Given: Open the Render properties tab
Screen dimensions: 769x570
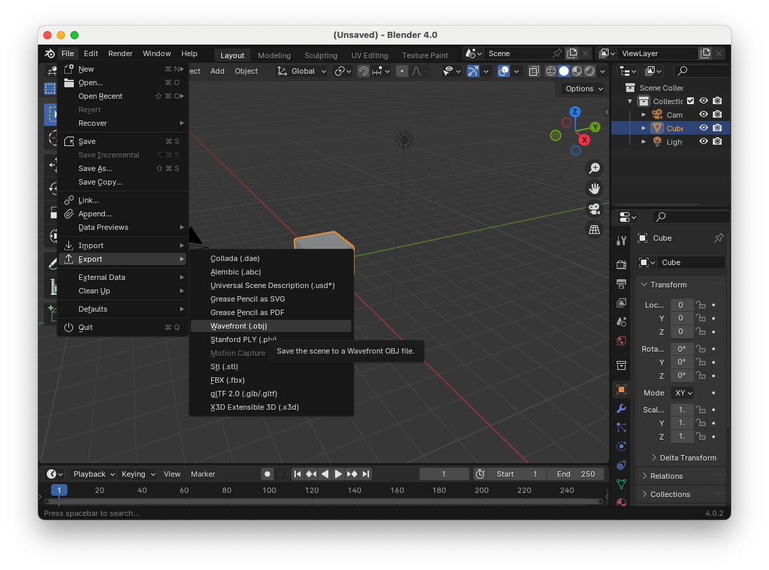Looking at the screenshot, I should (621, 265).
